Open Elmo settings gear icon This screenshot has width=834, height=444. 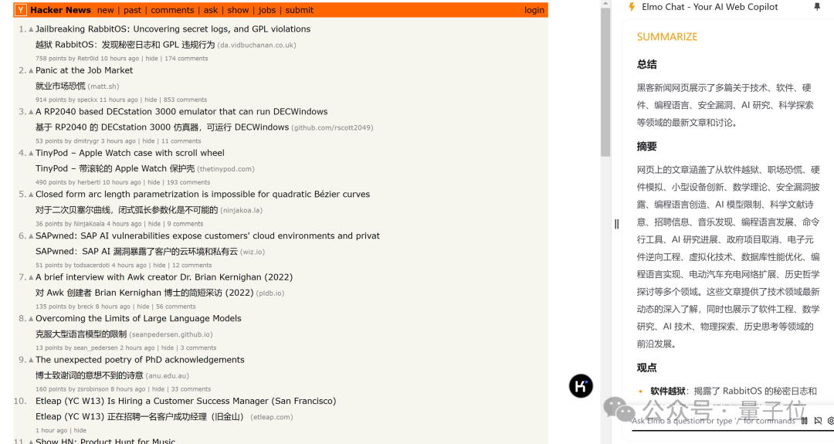tap(830, 421)
